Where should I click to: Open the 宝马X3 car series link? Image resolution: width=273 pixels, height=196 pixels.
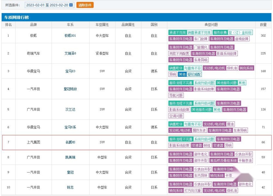(x=70, y=71)
